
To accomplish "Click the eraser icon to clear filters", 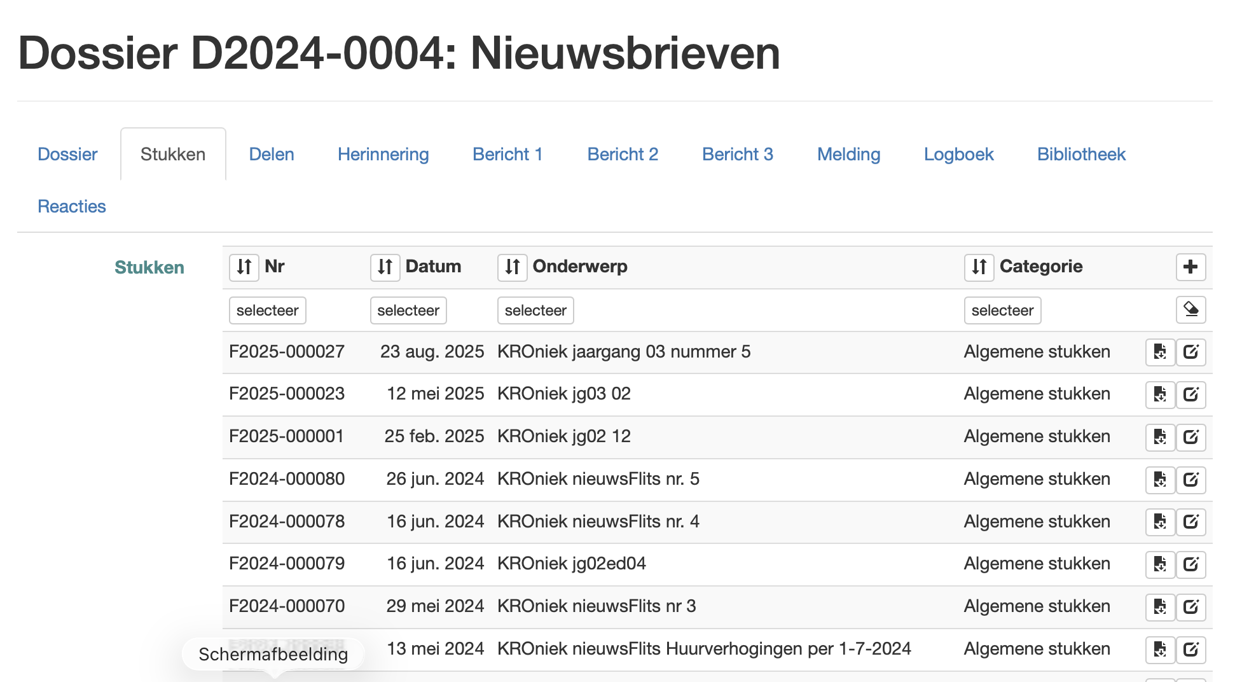I will (1190, 310).
